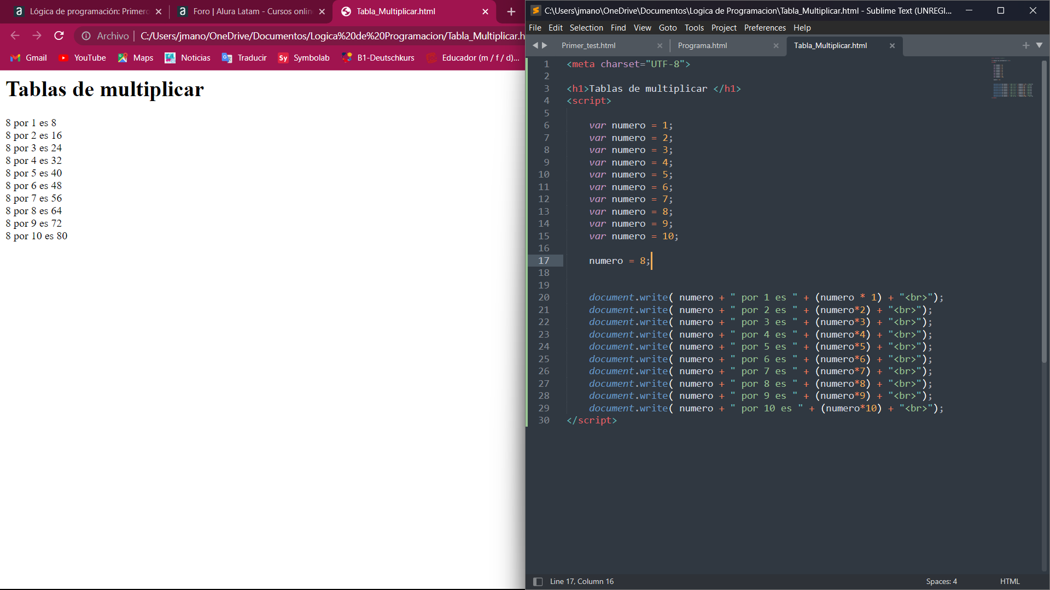Open Sublime Text View menu
This screenshot has width=1050, height=590.
pyautogui.click(x=642, y=28)
